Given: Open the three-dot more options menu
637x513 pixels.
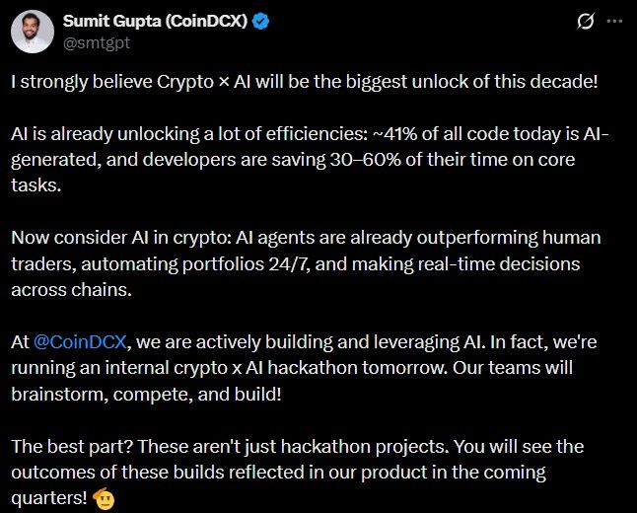Looking at the screenshot, I should click(x=614, y=21).
